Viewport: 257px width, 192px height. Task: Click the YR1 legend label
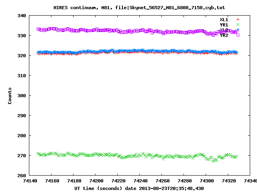coord(224,25)
